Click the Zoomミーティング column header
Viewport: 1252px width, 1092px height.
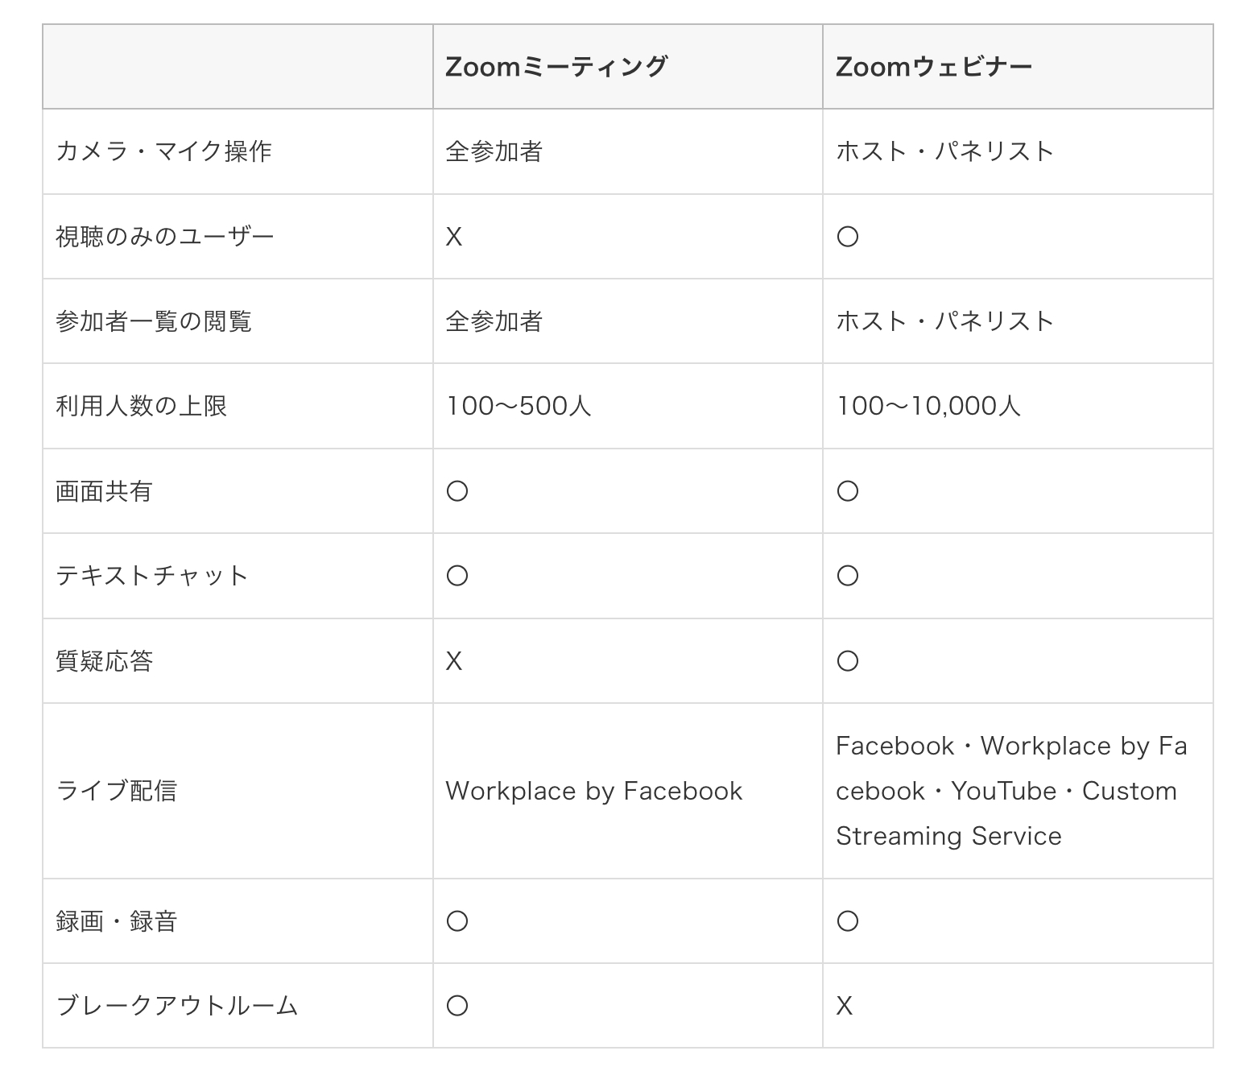pos(556,67)
